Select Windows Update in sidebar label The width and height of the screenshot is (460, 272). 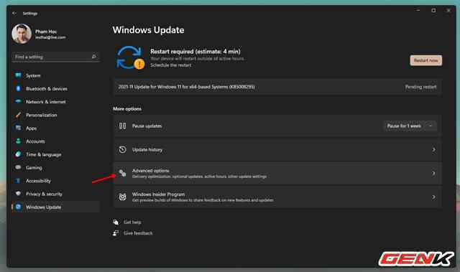pyautogui.click(x=43, y=207)
